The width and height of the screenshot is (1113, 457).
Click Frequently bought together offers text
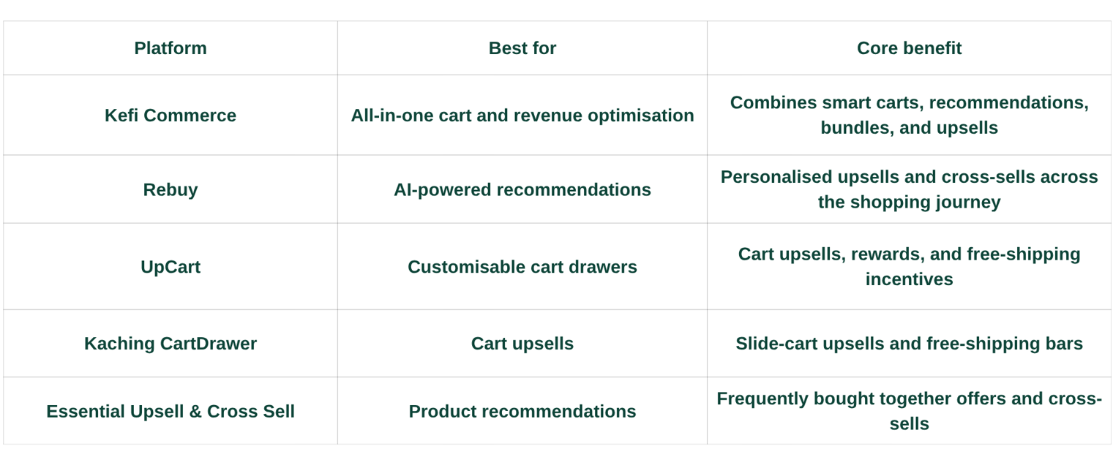pyautogui.click(x=909, y=411)
